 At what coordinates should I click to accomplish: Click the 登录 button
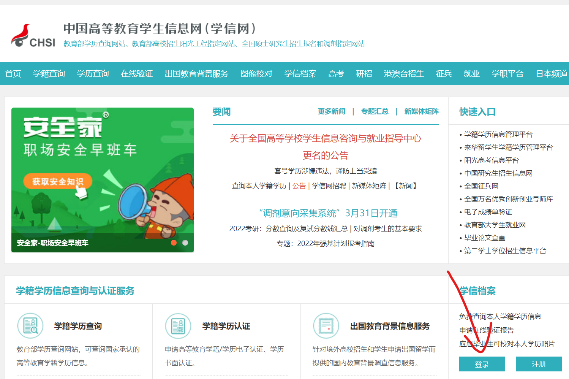pos(482,364)
